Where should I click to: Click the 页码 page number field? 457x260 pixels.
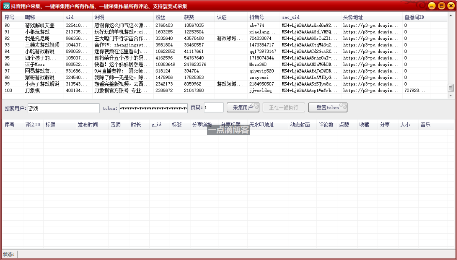[214, 108]
